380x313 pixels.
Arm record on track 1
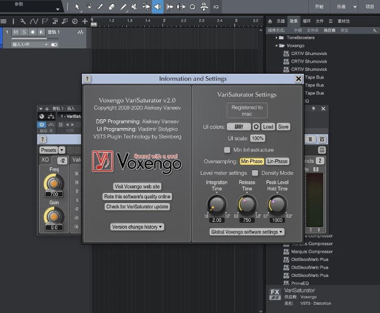(33, 32)
